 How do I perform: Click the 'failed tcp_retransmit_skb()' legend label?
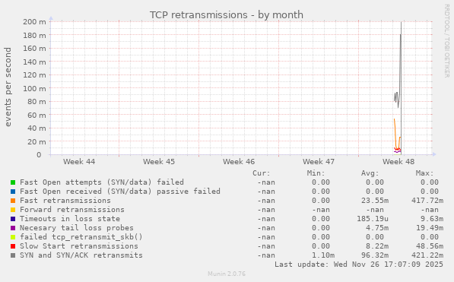(x=81, y=237)
